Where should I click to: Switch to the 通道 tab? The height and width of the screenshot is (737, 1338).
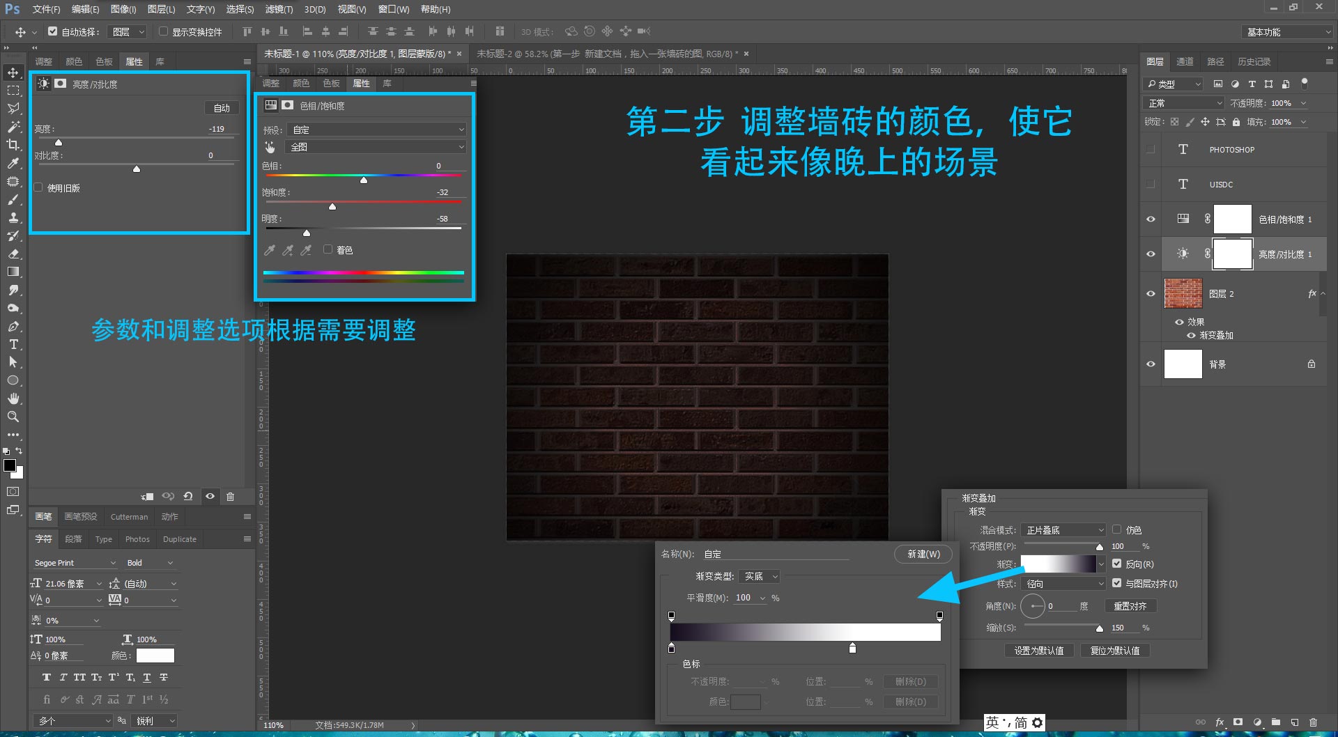[x=1185, y=61]
